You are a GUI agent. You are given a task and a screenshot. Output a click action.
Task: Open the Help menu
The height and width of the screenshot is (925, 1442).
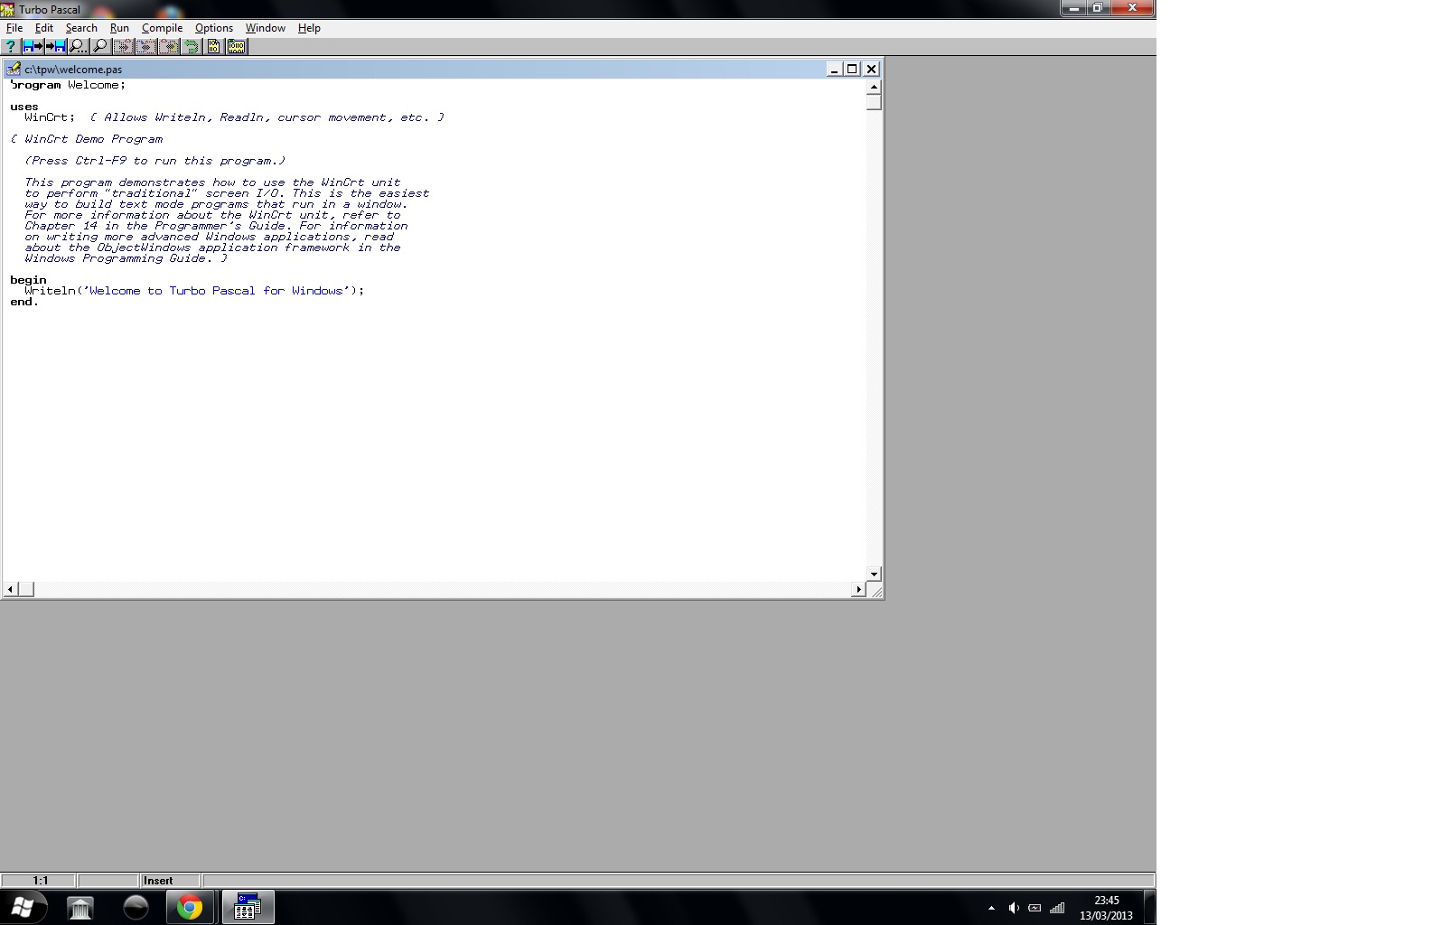click(x=309, y=28)
